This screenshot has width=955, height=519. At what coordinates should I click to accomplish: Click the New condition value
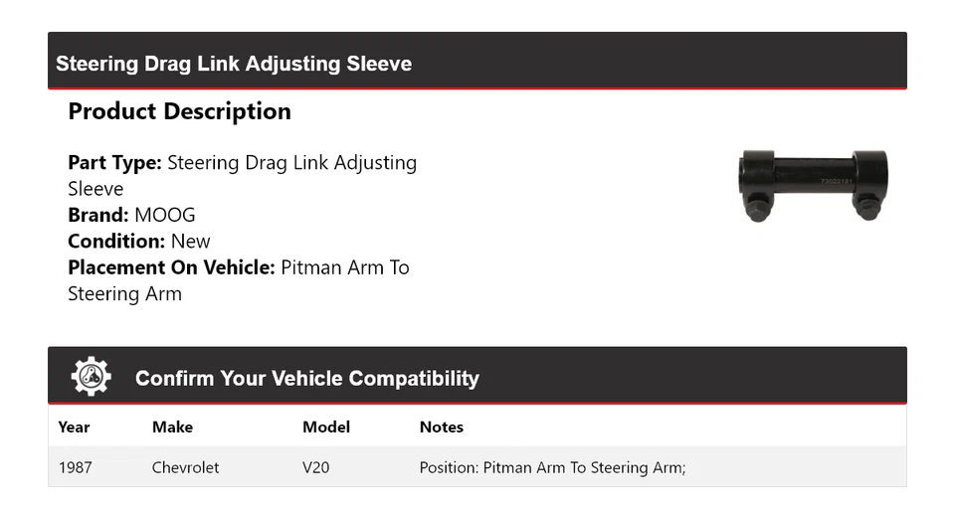191,241
